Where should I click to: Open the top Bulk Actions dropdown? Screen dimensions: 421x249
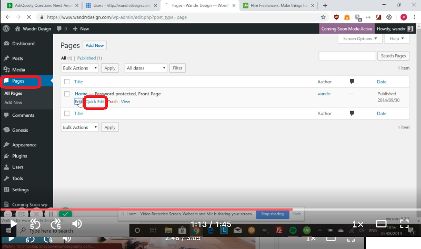click(80, 68)
